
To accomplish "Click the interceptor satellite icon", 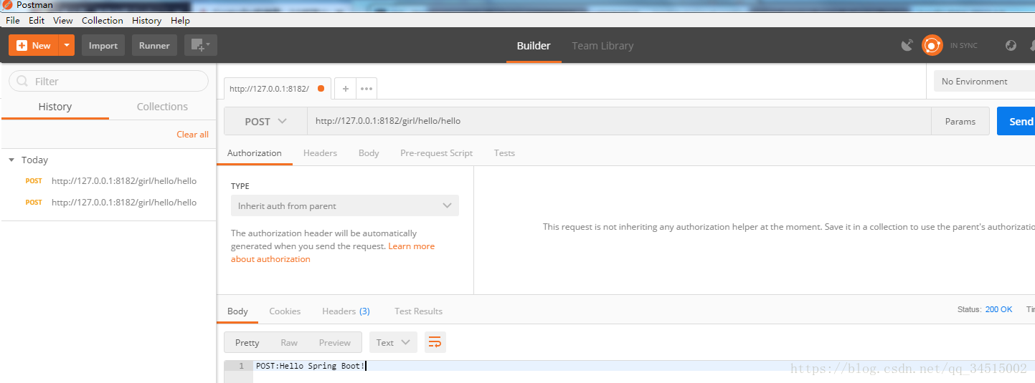I will 907,45.
